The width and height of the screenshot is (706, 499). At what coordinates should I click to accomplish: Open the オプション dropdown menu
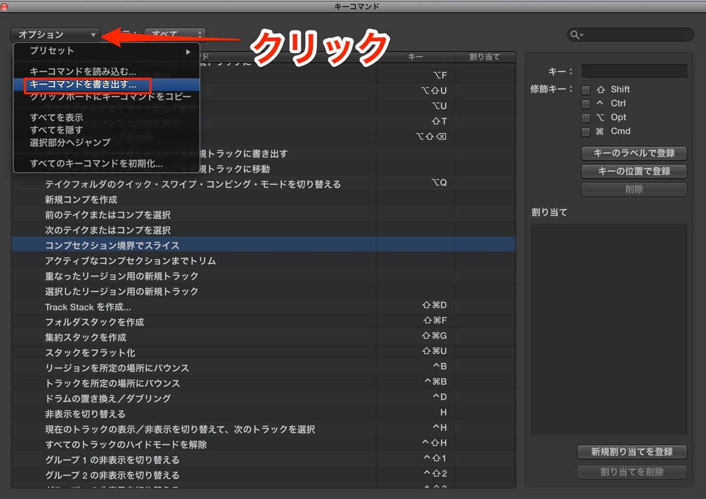point(55,34)
